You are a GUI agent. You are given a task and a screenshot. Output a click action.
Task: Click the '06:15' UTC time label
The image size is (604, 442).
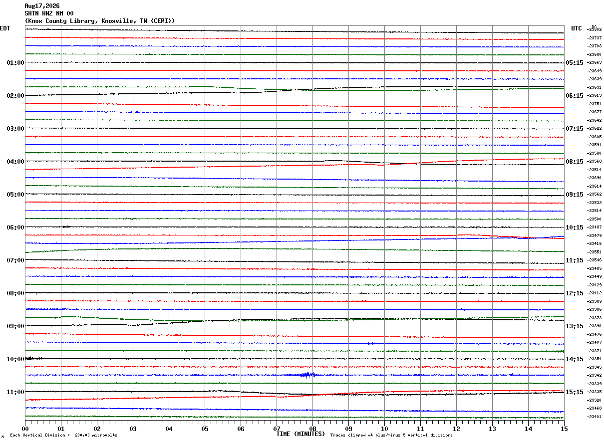coord(574,96)
